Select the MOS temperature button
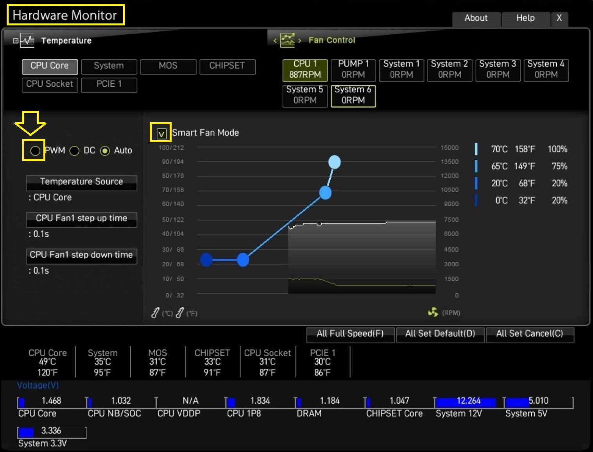 (x=168, y=66)
